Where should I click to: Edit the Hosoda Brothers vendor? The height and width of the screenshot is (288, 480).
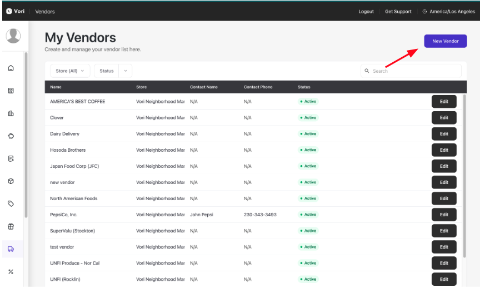[x=444, y=150]
